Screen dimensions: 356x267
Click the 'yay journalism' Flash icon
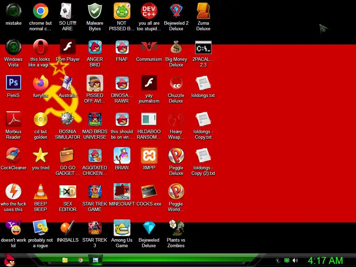click(x=149, y=83)
